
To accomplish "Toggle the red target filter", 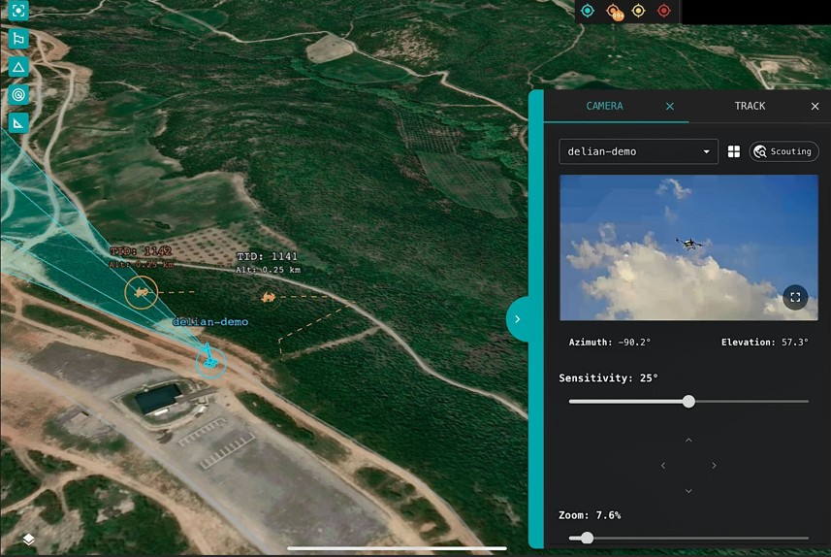I will [x=664, y=11].
